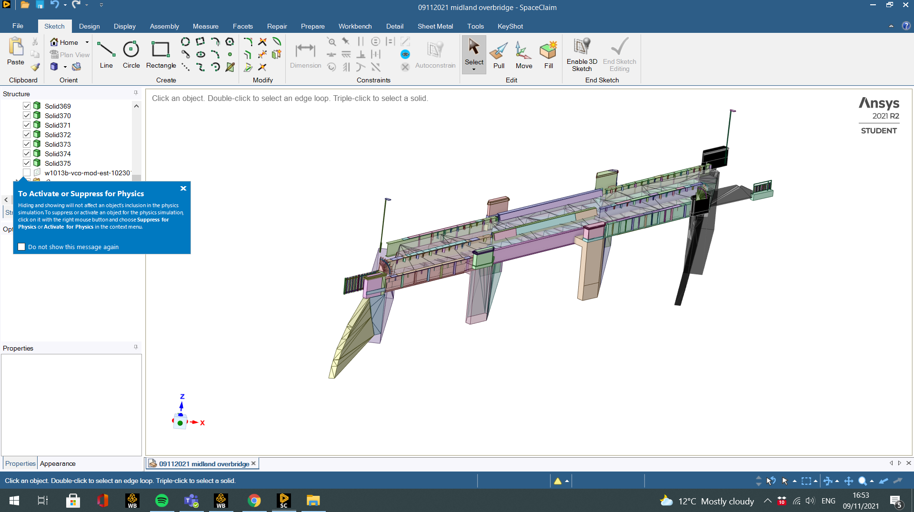The width and height of the screenshot is (914, 512).
Task: Open Spotify from the taskbar
Action: click(x=162, y=501)
